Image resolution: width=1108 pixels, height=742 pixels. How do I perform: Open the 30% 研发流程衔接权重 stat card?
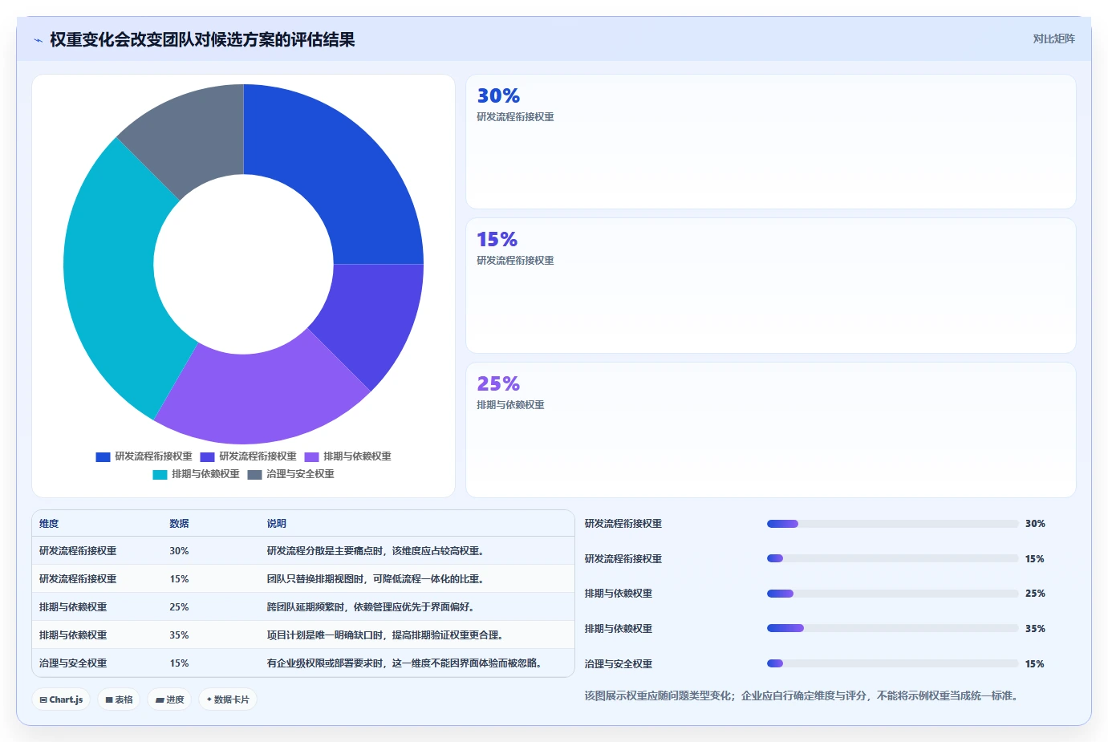pos(770,141)
